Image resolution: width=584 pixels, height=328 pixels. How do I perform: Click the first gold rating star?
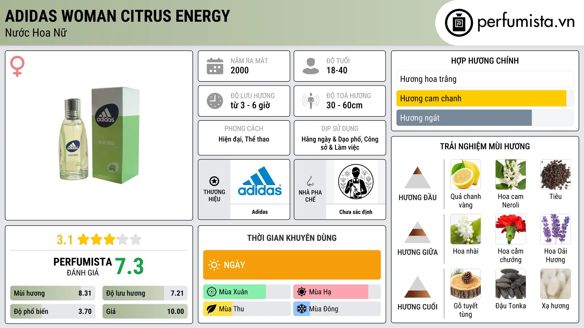tap(84, 239)
